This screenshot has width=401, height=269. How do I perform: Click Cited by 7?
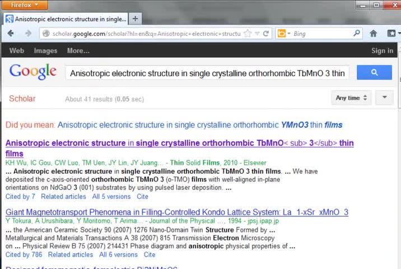(20, 197)
